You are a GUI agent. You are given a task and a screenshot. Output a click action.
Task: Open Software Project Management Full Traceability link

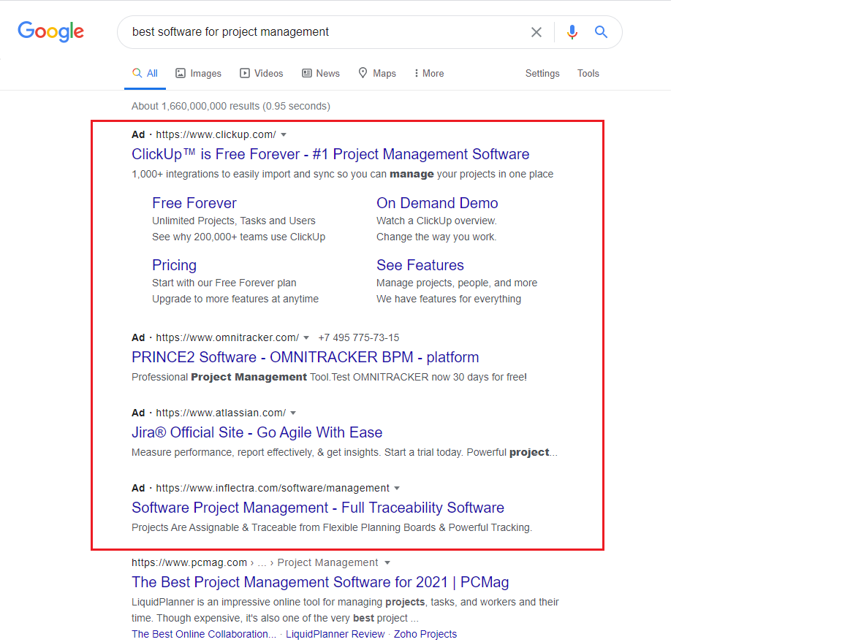(318, 508)
